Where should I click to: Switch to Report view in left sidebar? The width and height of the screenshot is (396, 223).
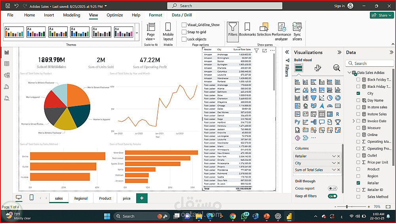pyautogui.click(x=7, y=52)
